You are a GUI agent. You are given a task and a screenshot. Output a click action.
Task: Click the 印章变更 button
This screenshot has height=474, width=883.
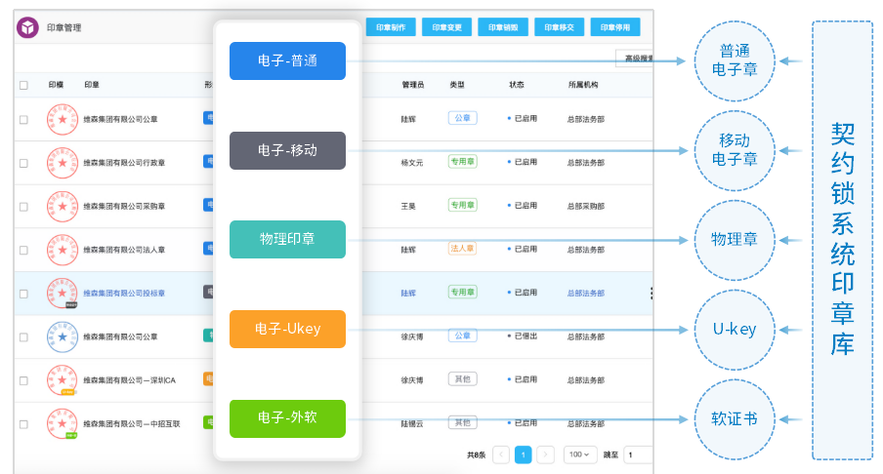click(446, 27)
